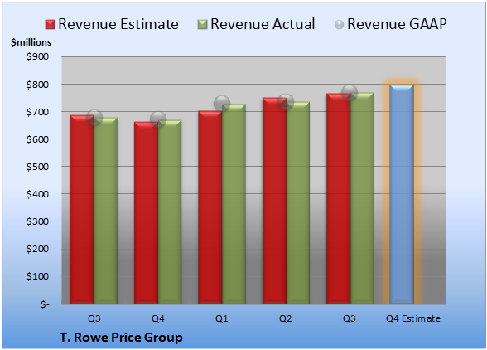
Task: Click the "$400" axis value
Action: click(x=37, y=194)
